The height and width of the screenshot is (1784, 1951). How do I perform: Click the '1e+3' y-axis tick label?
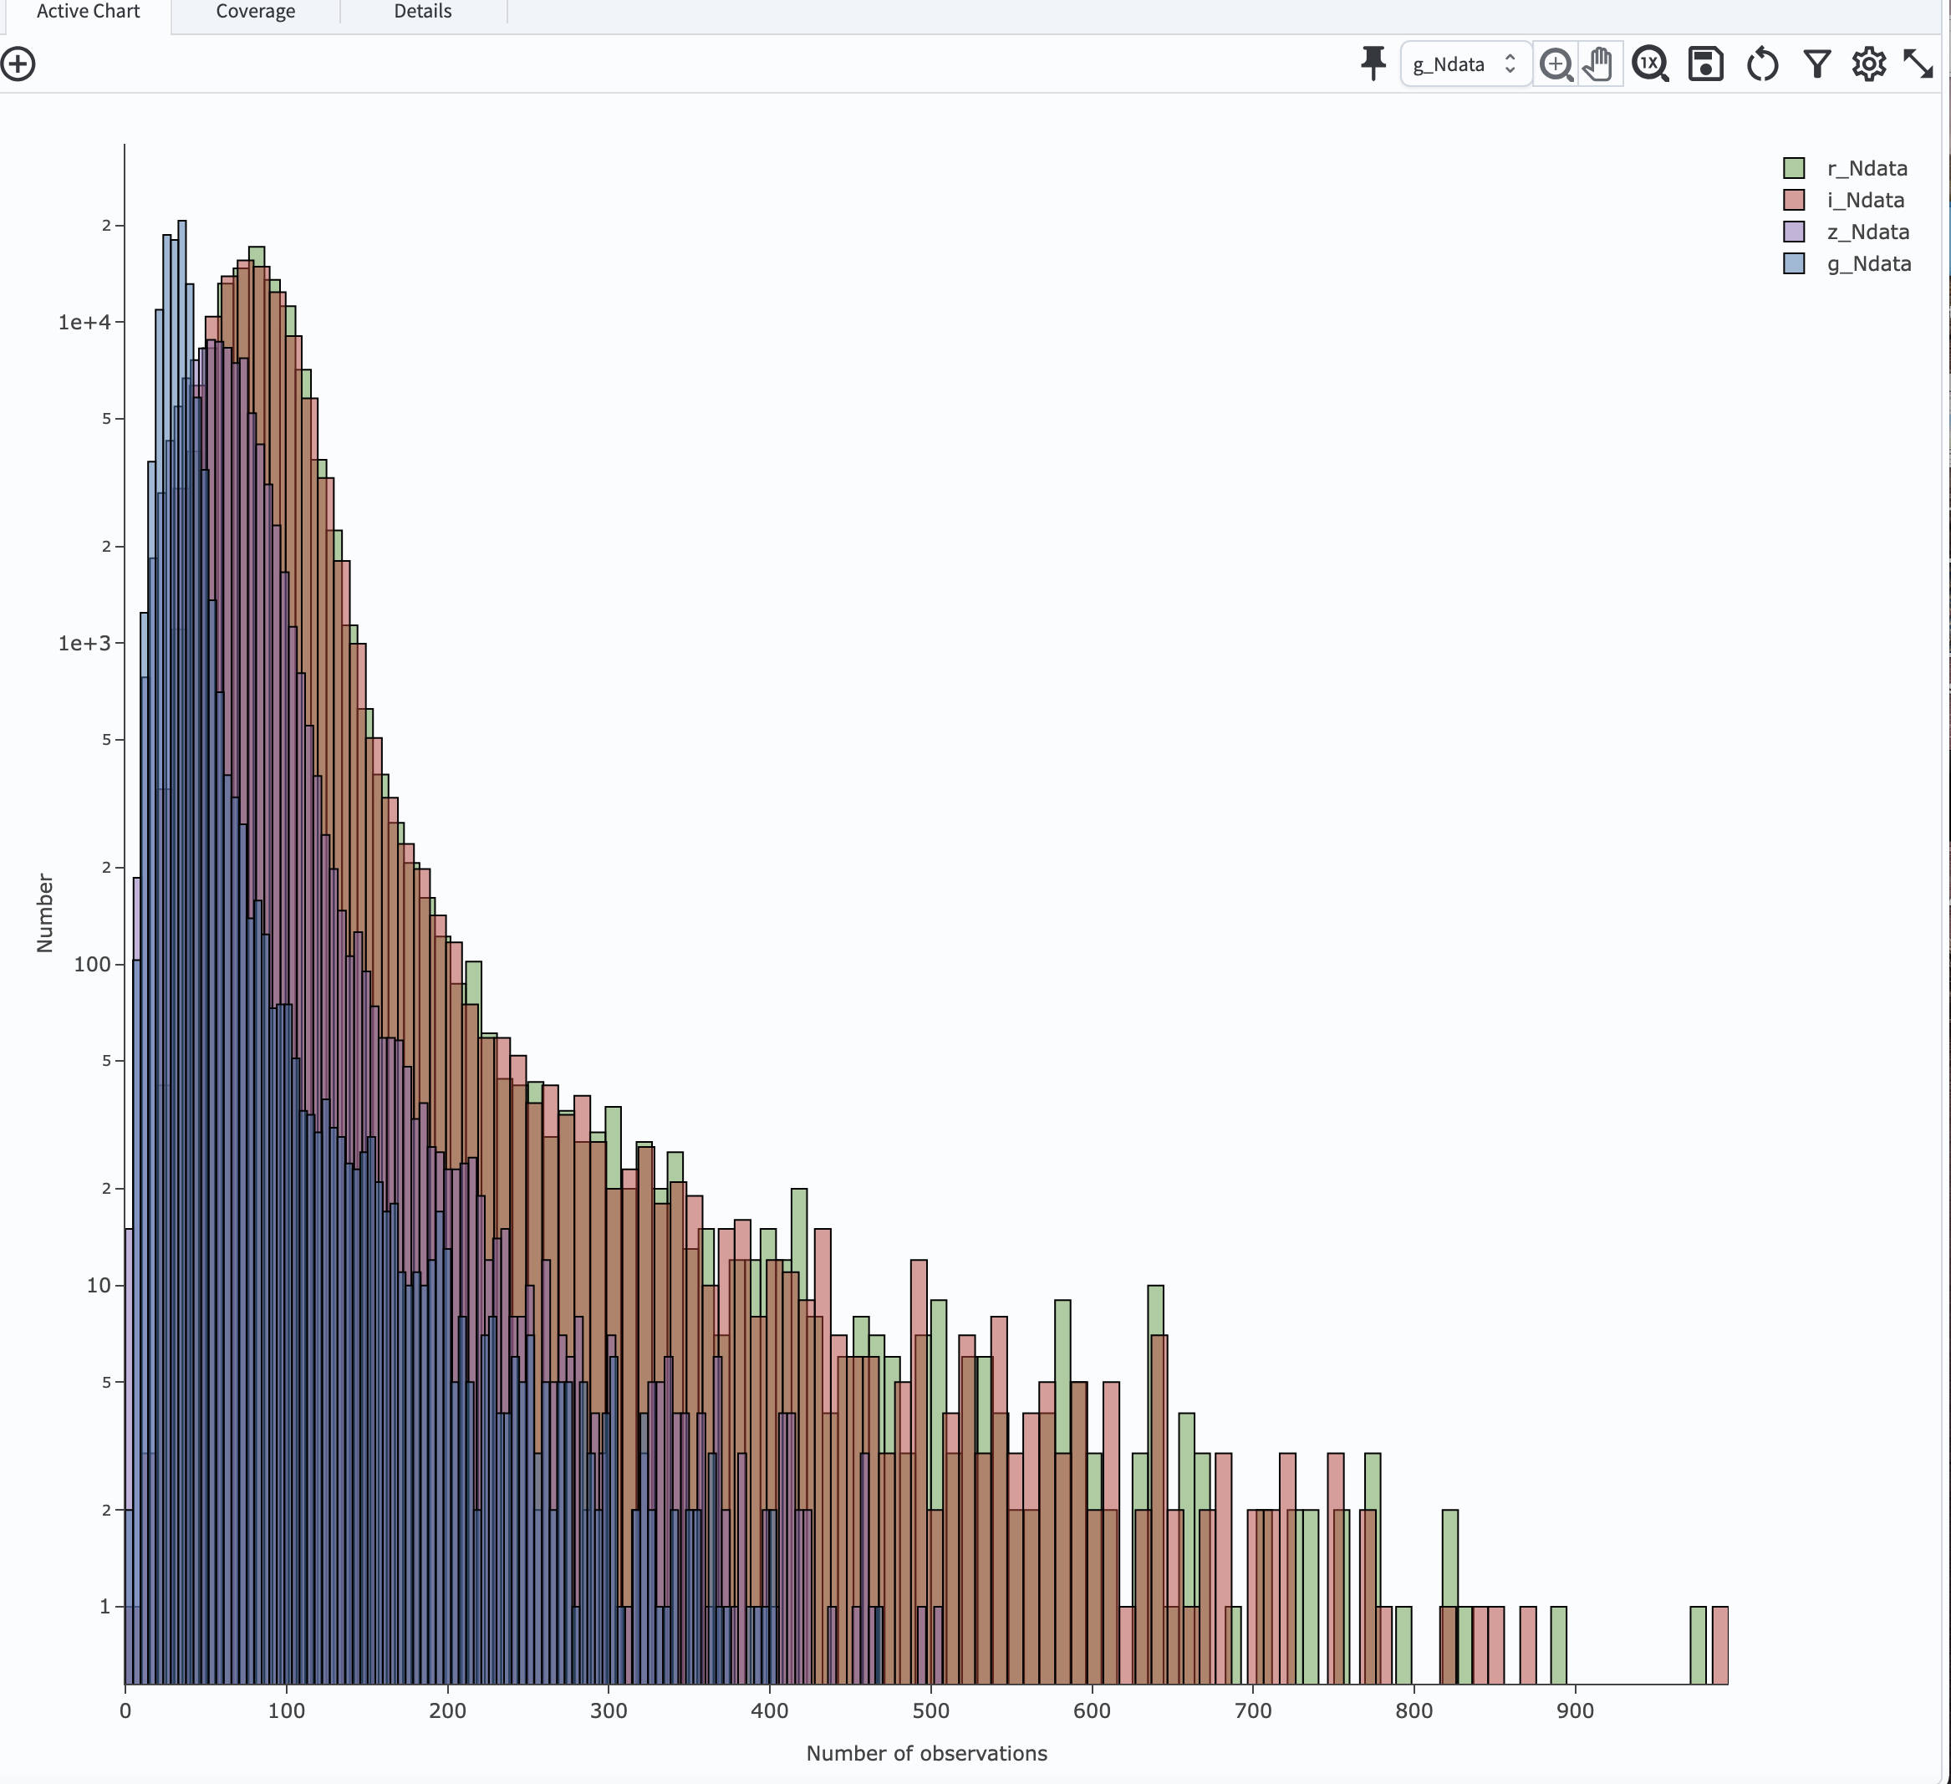84,643
